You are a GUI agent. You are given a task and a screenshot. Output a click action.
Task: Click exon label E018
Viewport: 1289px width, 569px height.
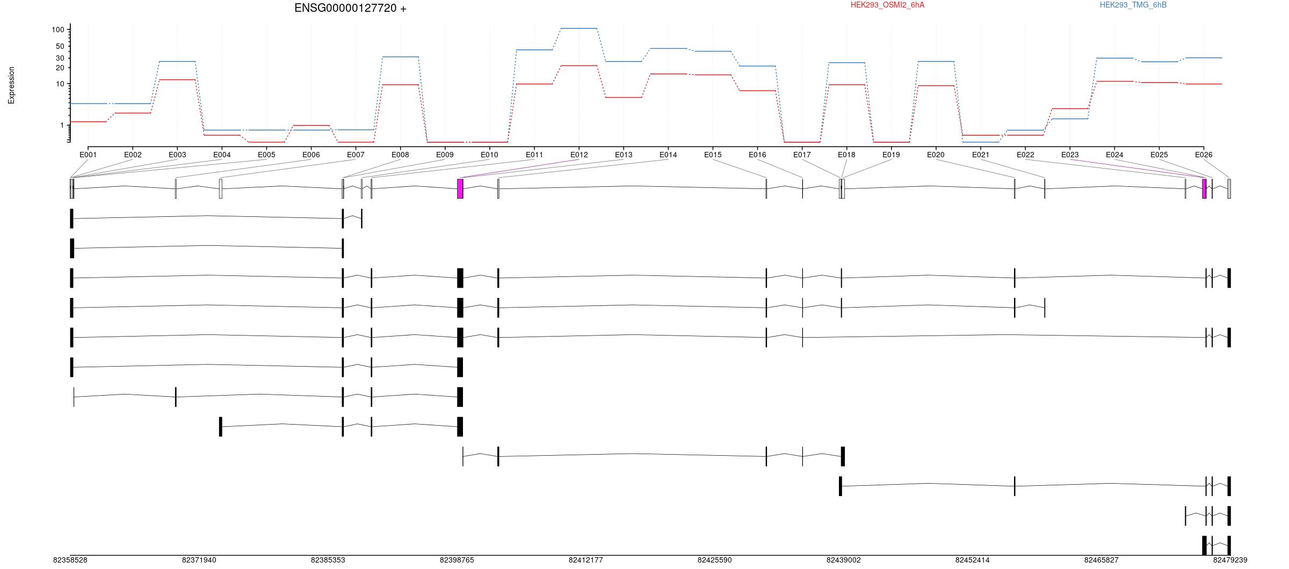pyautogui.click(x=846, y=155)
